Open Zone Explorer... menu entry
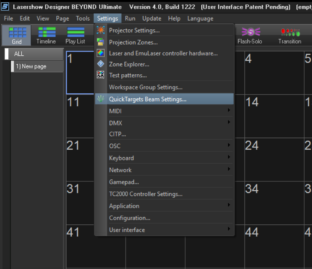 164,64
